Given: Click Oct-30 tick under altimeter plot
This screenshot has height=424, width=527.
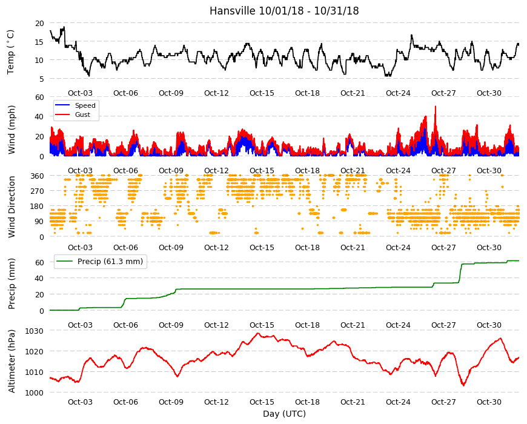Looking at the screenshot, I should 489,402.
